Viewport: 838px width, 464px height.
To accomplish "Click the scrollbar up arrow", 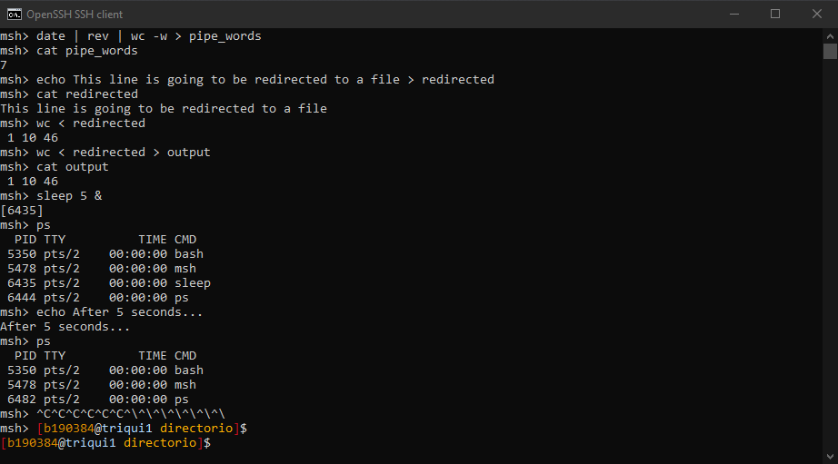I will 830,36.
